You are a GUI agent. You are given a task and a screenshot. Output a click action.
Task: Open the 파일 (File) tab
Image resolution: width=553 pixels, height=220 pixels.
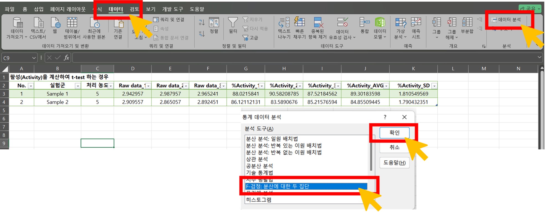click(10, 9)
